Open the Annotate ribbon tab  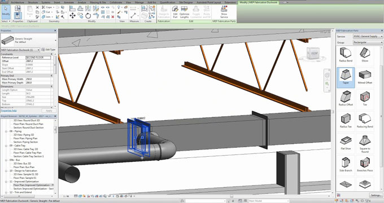69,2
